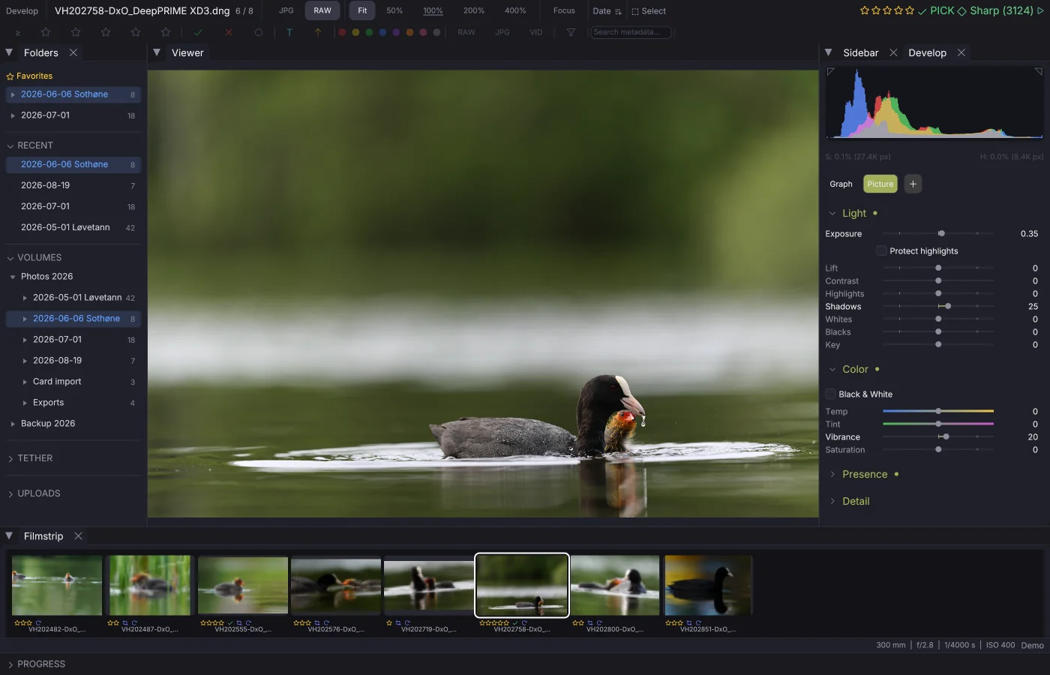Expand the Backup 2026 volume
This screenshot has height=675, width=1050.
click(x=13, y=424)
